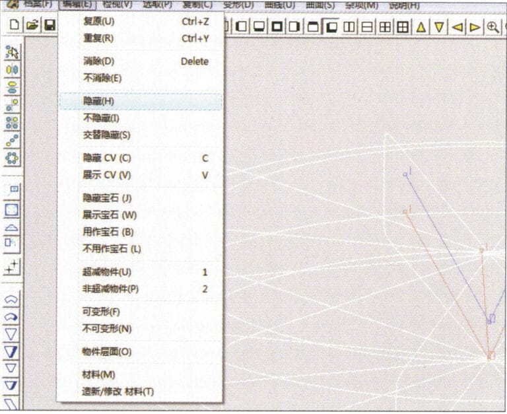The height and width of the screenshot is (414, 507).
Task: Choose 隐藏宝石 (J) menu entry
Action: point(141,198)
